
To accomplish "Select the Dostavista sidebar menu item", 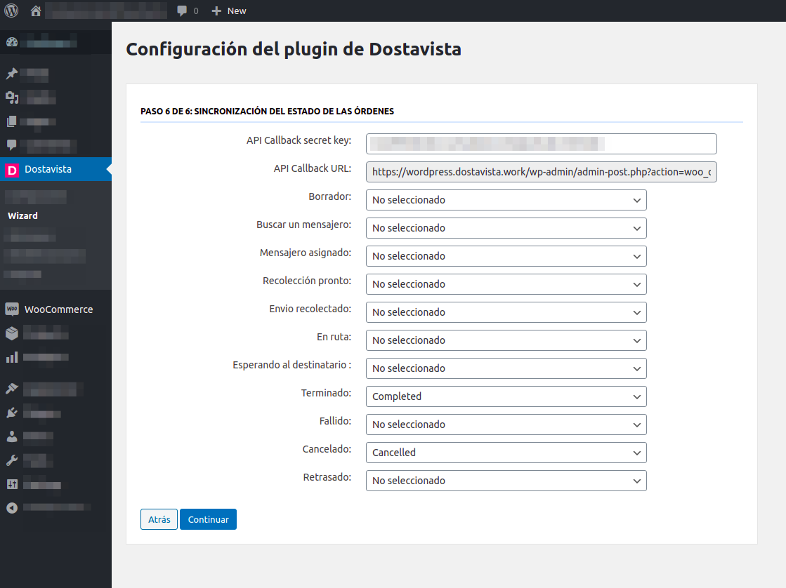I will tap(55, 169).
